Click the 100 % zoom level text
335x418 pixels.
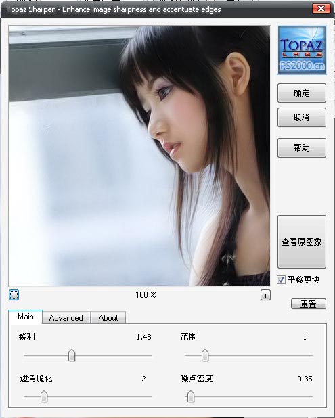[146, 295]
